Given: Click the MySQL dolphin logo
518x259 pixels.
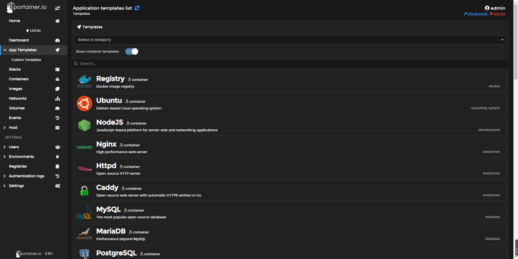Looking at the screenshot, I should tap(84, 212).
